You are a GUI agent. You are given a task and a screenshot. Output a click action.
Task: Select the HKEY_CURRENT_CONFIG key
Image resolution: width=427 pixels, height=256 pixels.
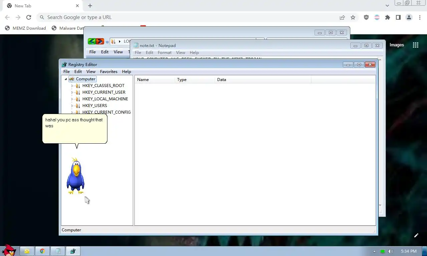point(106,112)
